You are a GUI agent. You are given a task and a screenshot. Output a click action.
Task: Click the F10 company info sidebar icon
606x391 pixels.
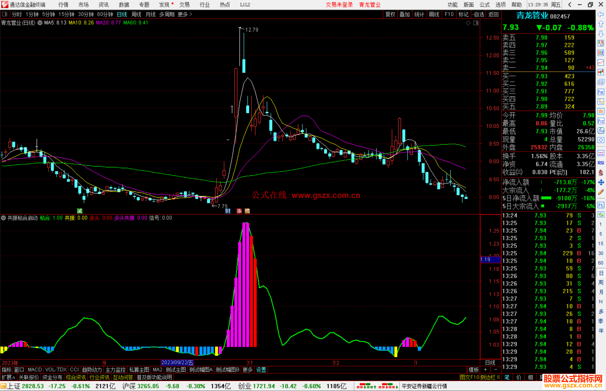[x=601, y=92]
